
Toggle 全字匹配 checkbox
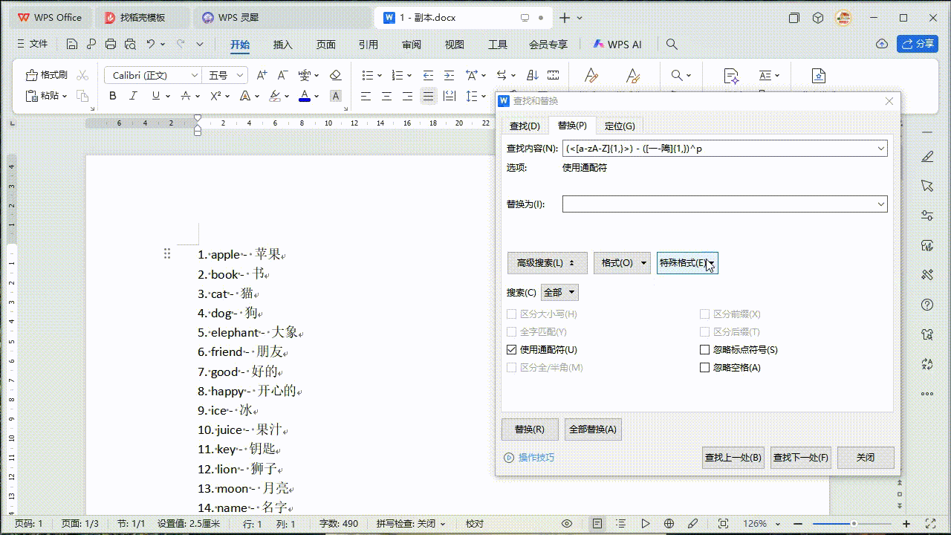click(511, 332)
